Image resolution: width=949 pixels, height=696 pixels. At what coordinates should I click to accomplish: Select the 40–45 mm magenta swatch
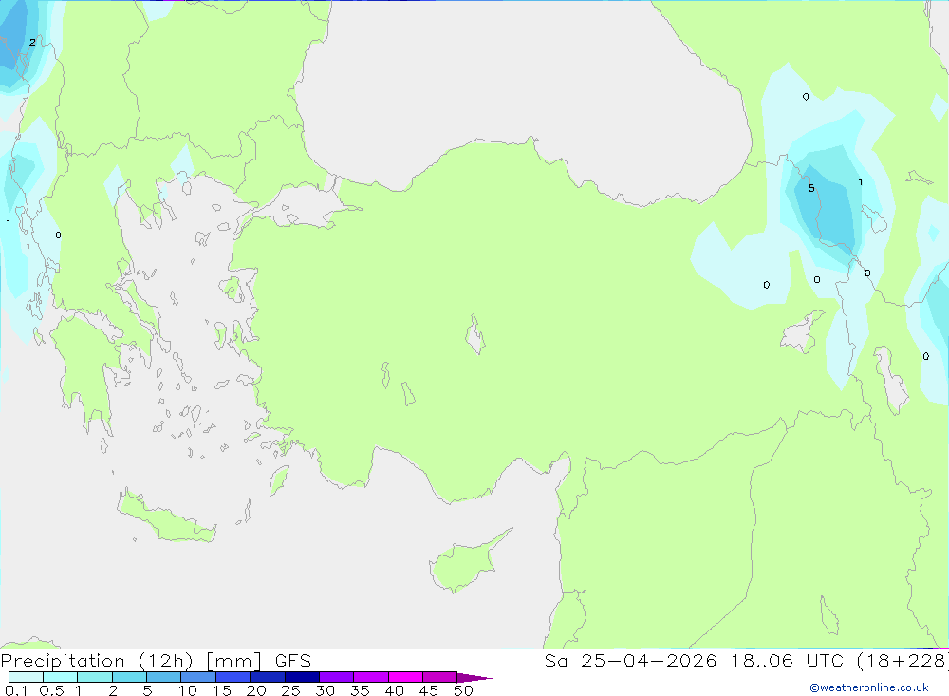405,677
